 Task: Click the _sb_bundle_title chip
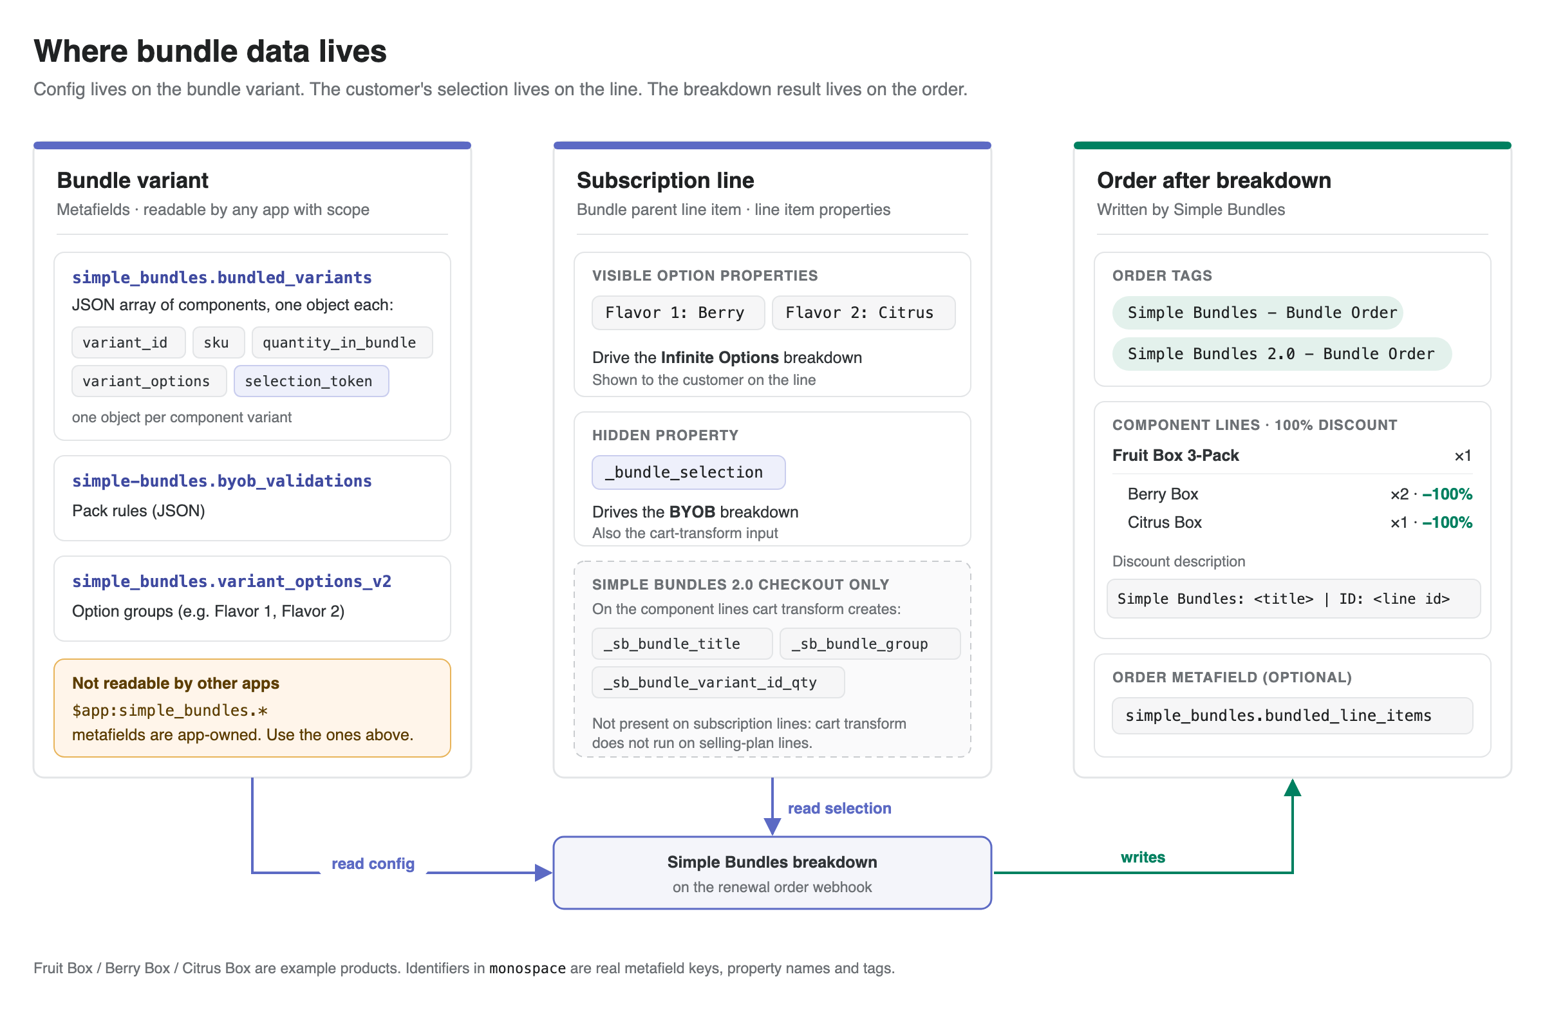coord(682,644)
